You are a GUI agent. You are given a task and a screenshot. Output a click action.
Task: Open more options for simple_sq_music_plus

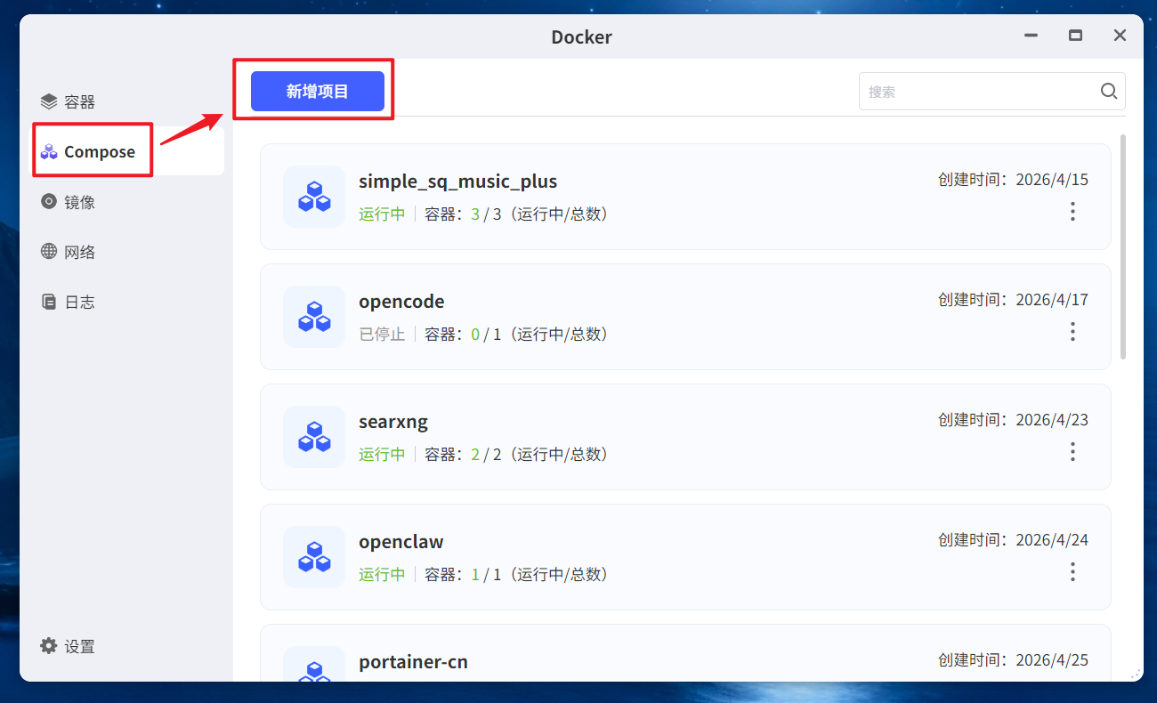click(1072, 211)
